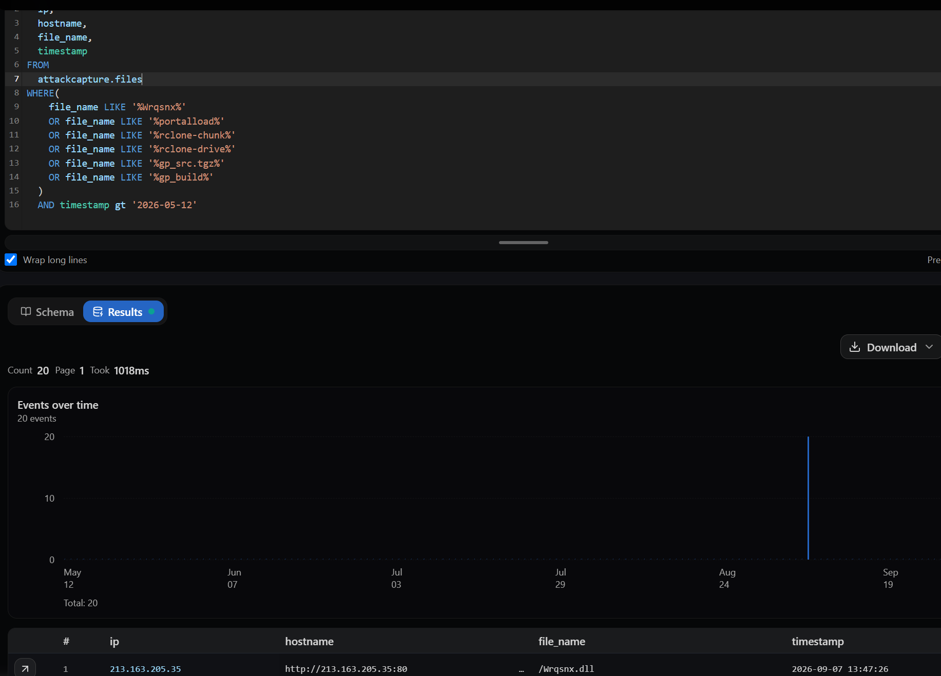Click the Download button label

[892, 347]
